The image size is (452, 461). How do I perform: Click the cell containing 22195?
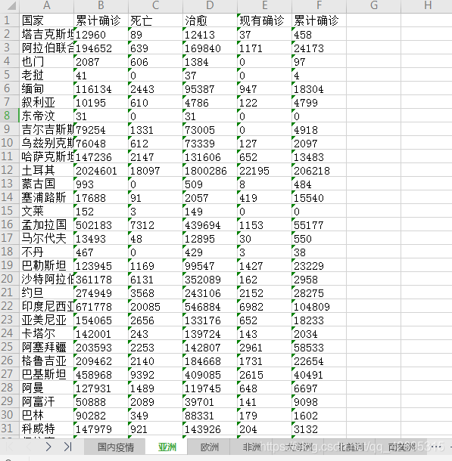(x=264, y=170)
